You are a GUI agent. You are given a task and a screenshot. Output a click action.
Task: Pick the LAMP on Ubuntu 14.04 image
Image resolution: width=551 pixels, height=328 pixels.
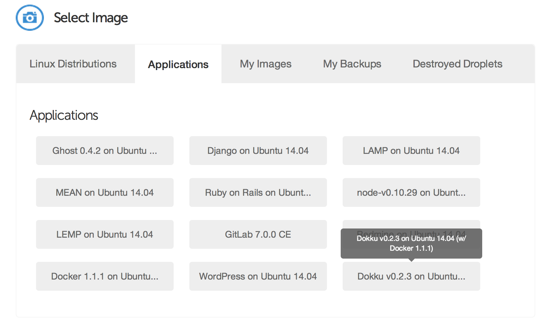[x=411, y=151]
